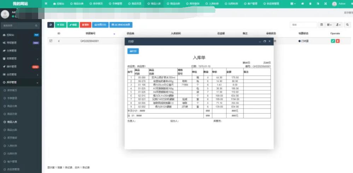Click the magnifier search icon beside table tools
The image size is (353, 173).
pos(348,25)
